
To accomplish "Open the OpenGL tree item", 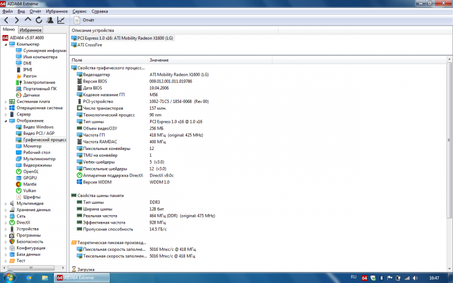I will pos(27,171).
